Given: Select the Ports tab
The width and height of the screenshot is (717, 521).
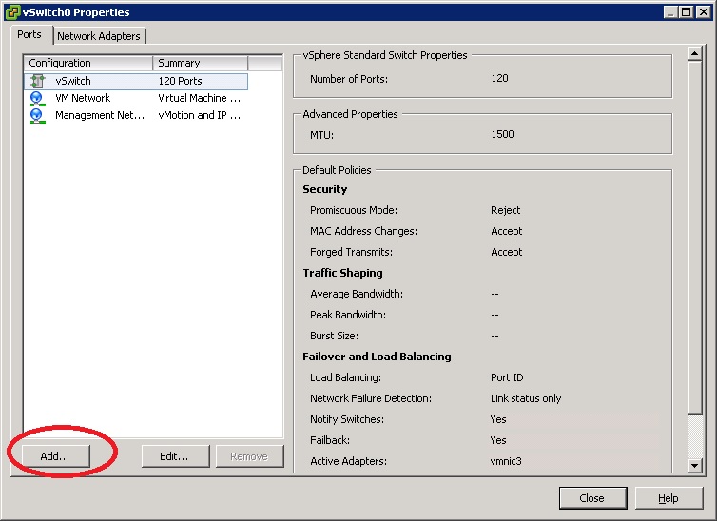Looking at the screenshot, I should (29, 35).
